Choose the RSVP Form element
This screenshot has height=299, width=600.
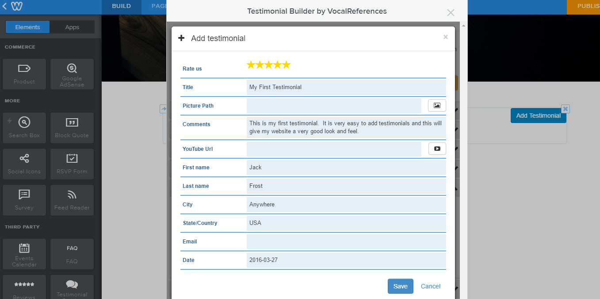[x=72, y=164]
